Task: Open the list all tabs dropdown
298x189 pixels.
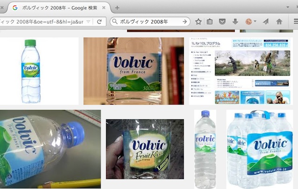Action: click(x=288, y=7)
